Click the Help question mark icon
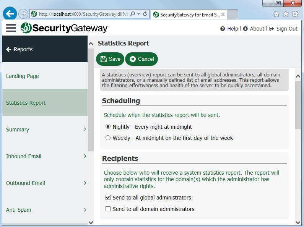 click(x=223, y=29)
